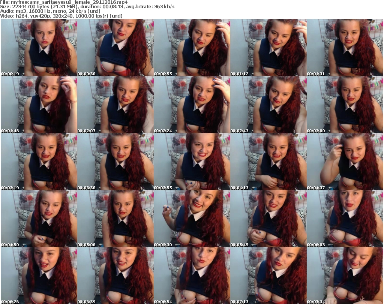Open the frame timestamped 00:02:24
The width and height of the screenshot is (384, 304).
192,105
